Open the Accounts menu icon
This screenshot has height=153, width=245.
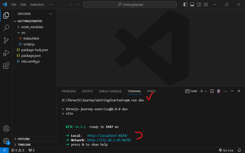coord(6,128)
